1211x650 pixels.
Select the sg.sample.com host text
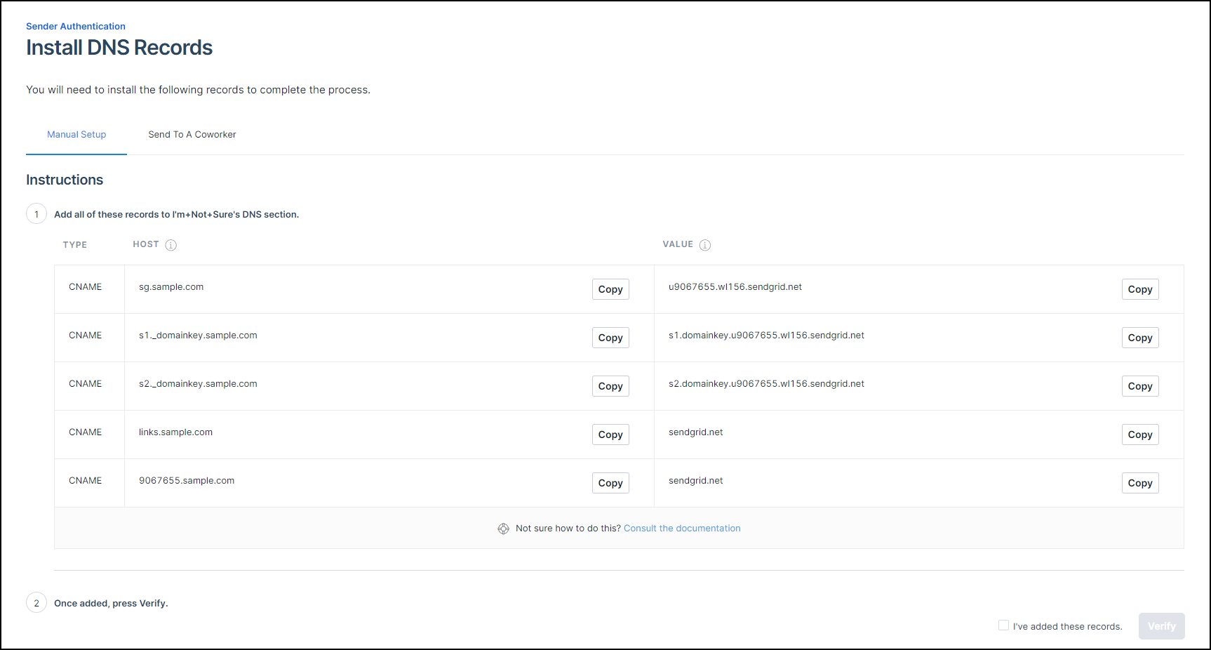[171, 287]
